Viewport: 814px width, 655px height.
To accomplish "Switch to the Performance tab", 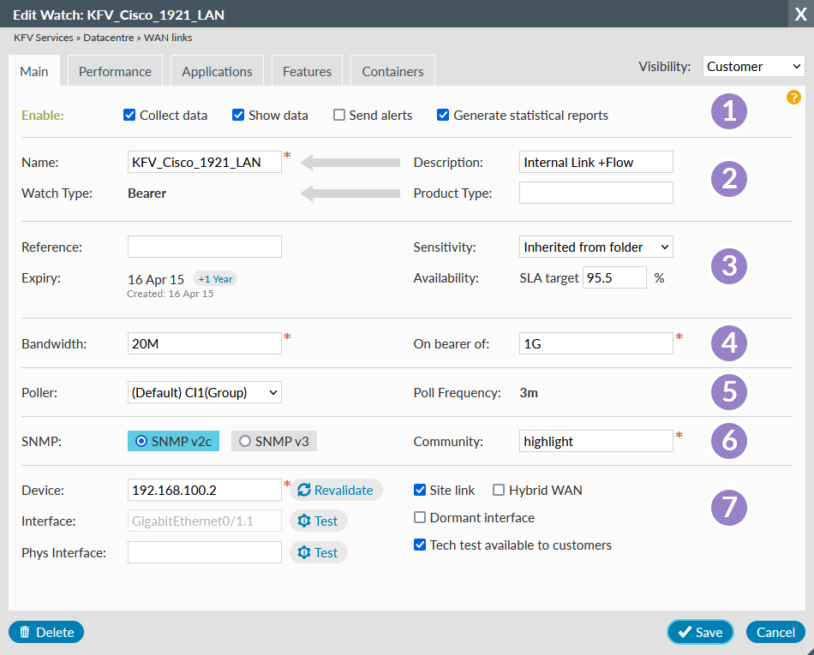I will pyautogui.click(x=115, y=71).
